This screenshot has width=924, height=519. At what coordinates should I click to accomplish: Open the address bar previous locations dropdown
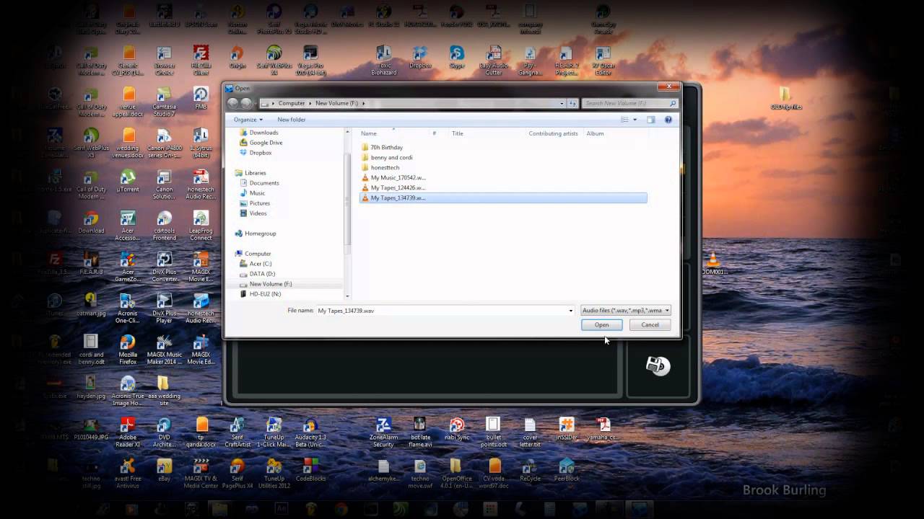[x=562, y=103]
